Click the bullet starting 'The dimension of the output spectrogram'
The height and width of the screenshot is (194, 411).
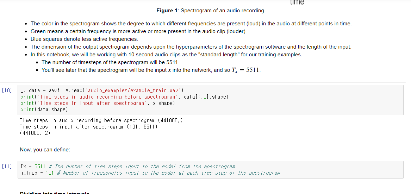pyautogui.click(x=191, y=47)
